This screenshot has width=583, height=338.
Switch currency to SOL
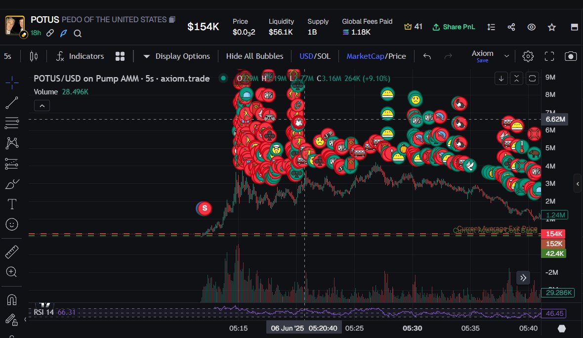coord(323,56)
